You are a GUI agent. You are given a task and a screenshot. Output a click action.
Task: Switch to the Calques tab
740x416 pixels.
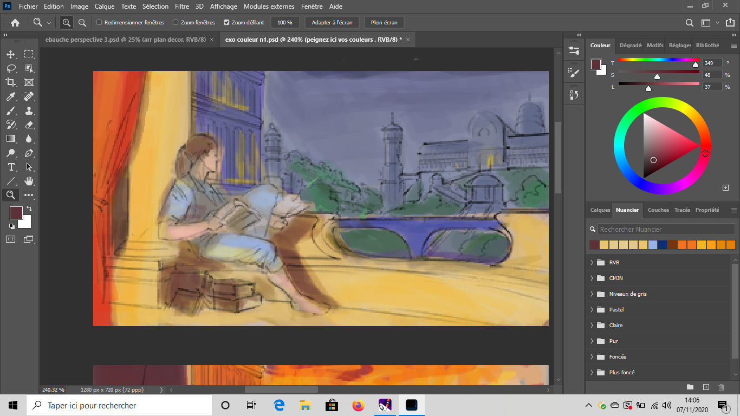(x=600, y=210)
